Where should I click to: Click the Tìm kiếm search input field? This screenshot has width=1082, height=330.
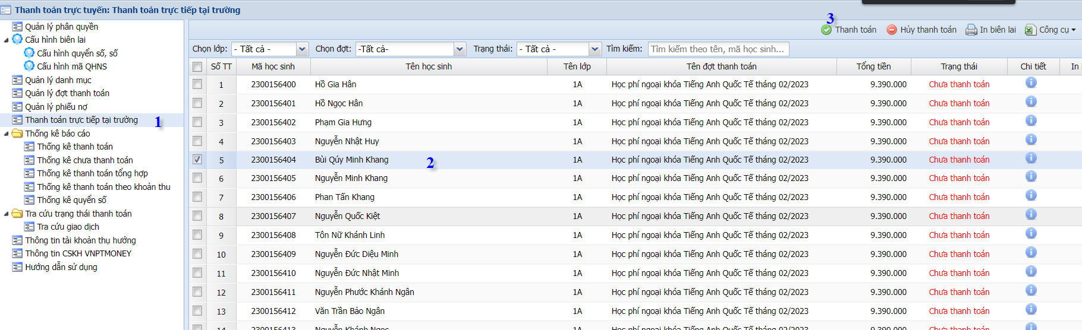718,49
